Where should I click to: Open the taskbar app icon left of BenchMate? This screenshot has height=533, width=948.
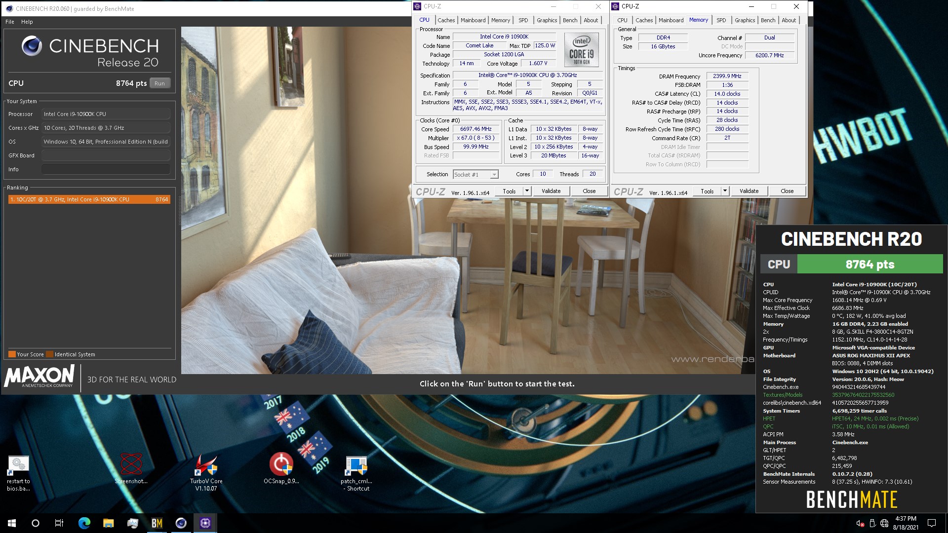[x=132, y=523]
